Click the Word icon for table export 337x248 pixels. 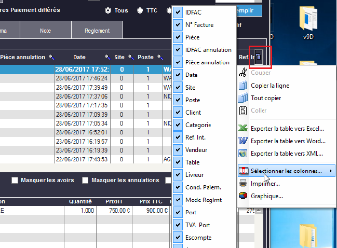click(243, 141)
